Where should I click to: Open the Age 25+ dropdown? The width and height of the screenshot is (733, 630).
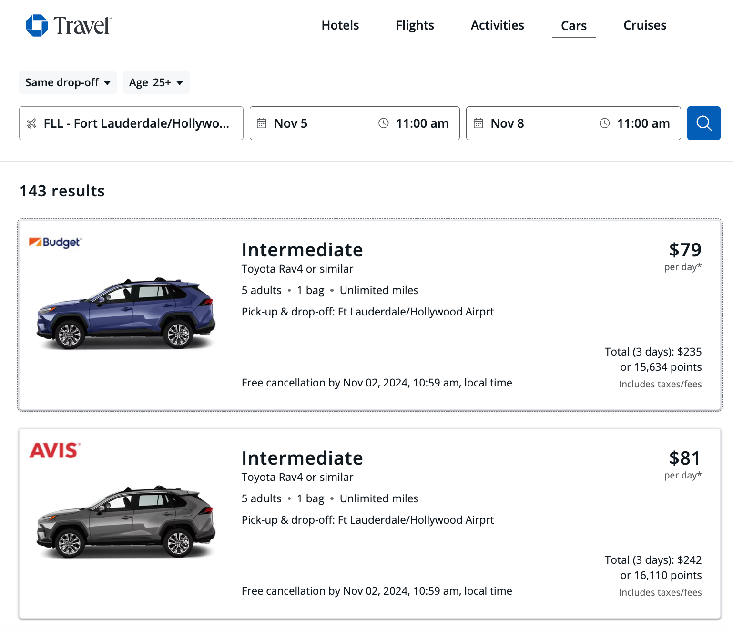point(156,82)
